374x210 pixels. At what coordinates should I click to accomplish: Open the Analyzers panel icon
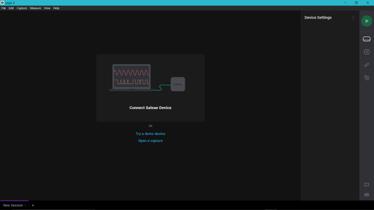[x=367, y=52]
